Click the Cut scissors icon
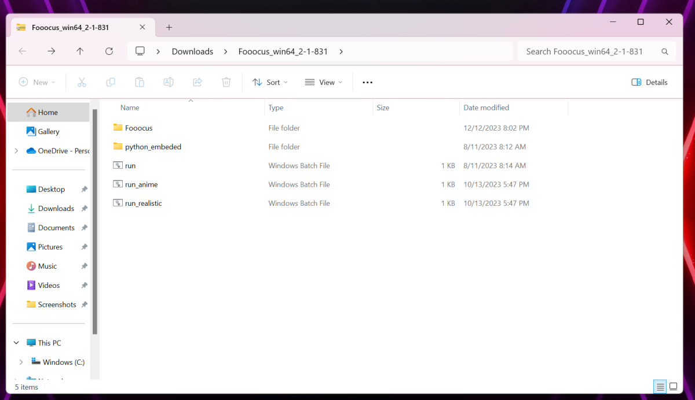This screenshot has width=695, height=400. [x=82, y=82]
